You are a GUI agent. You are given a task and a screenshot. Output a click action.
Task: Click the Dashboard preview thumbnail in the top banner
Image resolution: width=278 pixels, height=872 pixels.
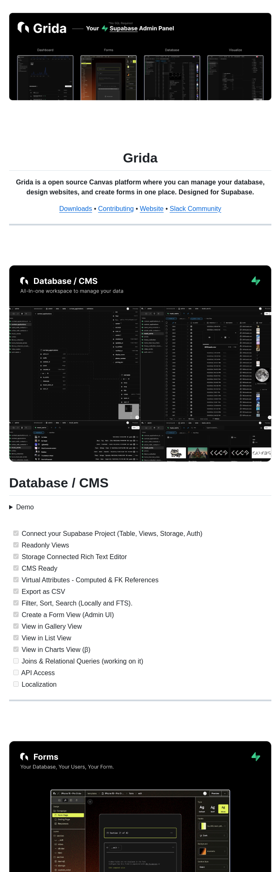pyautogui.click(x=45, y=78)
